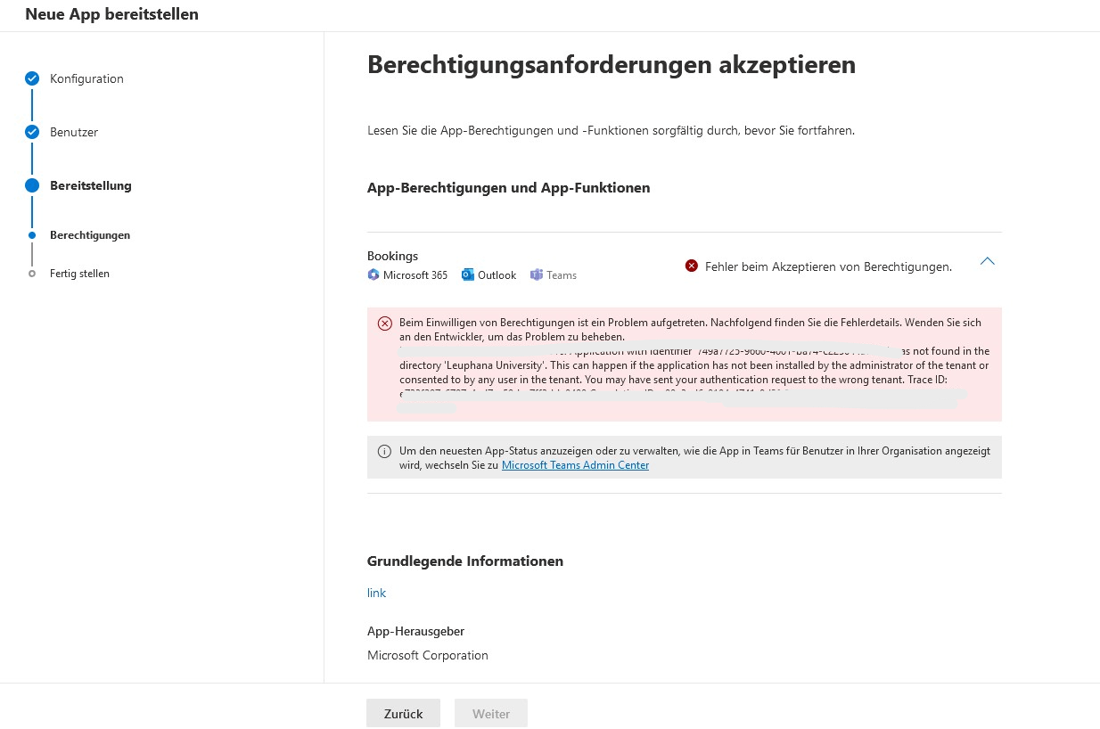Click the Microsoft Corporation publisher text
This screenshot has width=1100, height=729.
click(428, 655)
